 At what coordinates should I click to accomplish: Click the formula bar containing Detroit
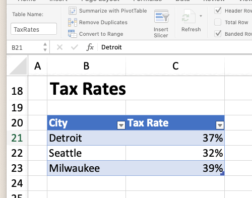tap(175, 47)
